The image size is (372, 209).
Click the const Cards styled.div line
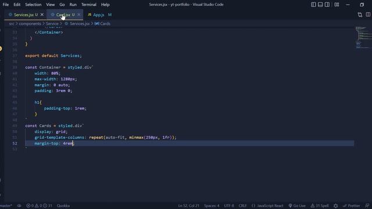54,126
